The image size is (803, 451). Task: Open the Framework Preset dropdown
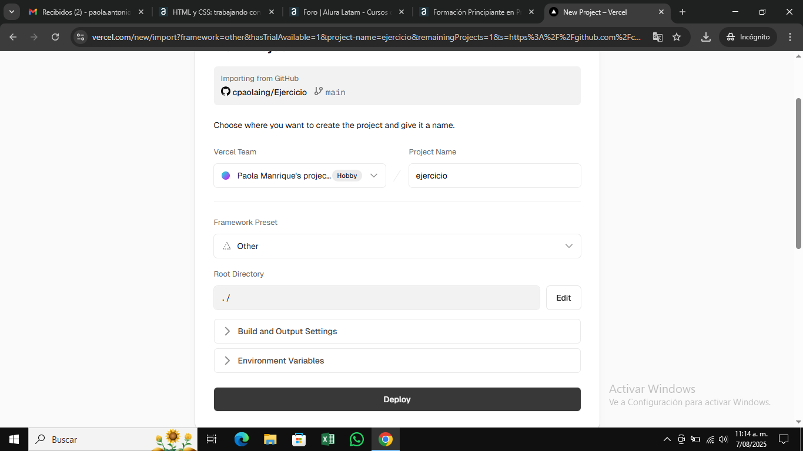point(397,246)
